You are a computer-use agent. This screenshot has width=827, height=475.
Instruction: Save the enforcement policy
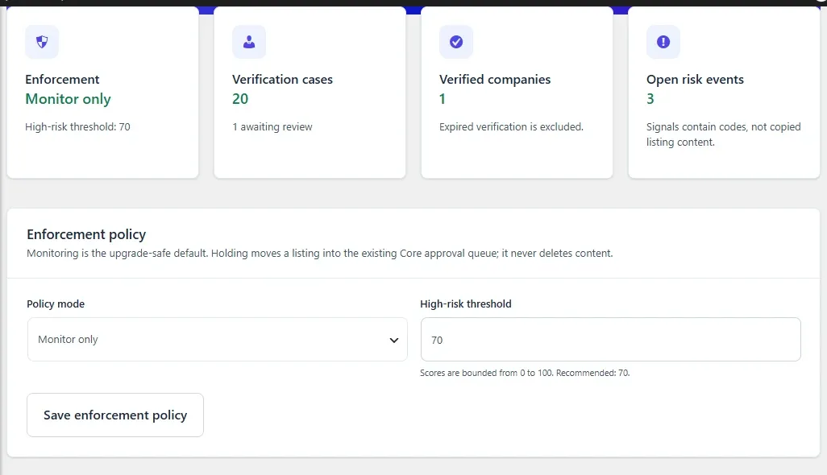coord(115,415)
